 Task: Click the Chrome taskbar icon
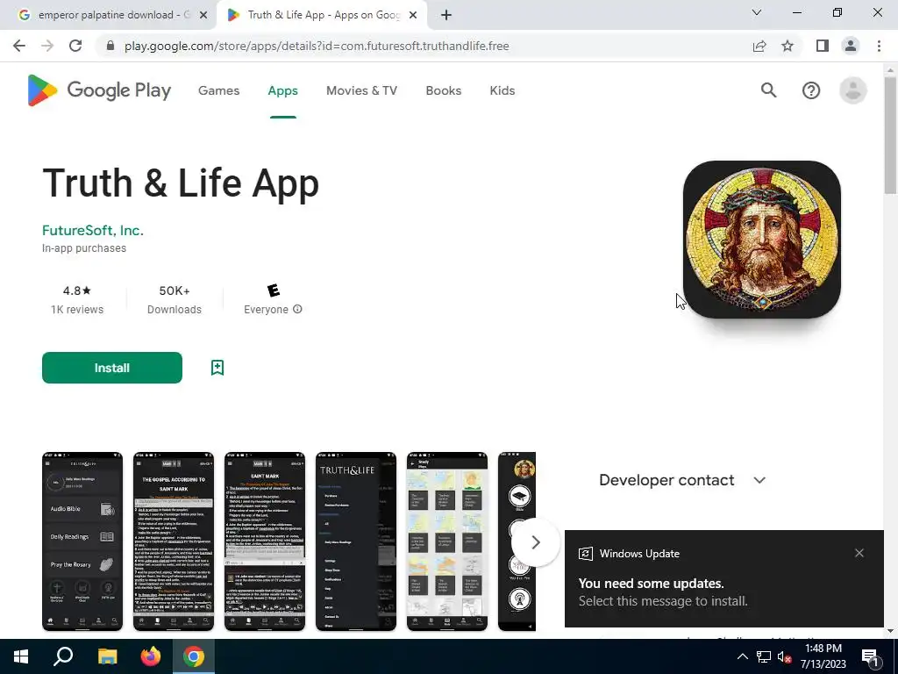[194, 656]
